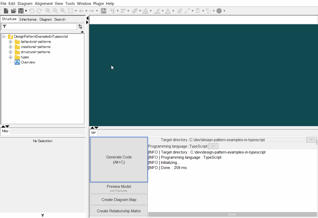Expand the types folder
This screenshot has height=218, width=318.
[10, 57]
